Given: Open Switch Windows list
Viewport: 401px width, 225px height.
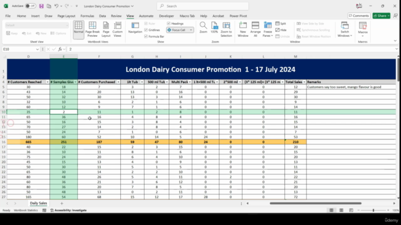Looking at the screenshot, I should pyautogui.click(x=345, y=29).
